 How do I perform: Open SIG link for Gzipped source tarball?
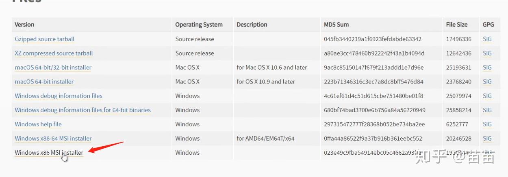pos(487,39)
